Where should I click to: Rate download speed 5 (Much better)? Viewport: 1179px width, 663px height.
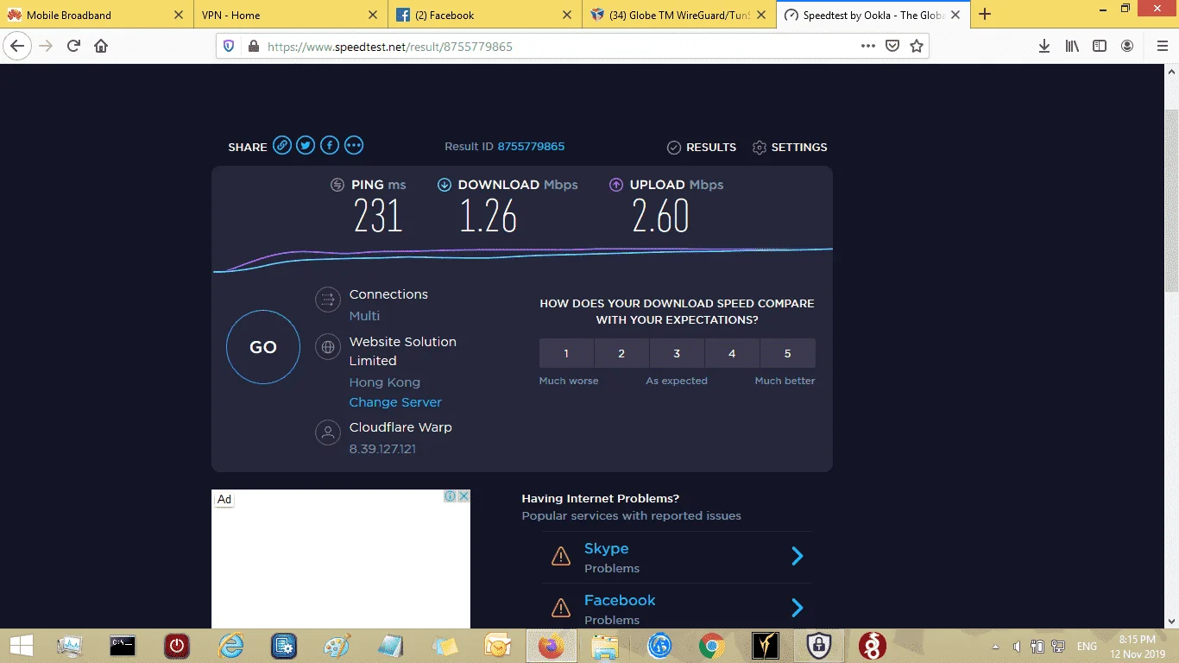point(787,353)
